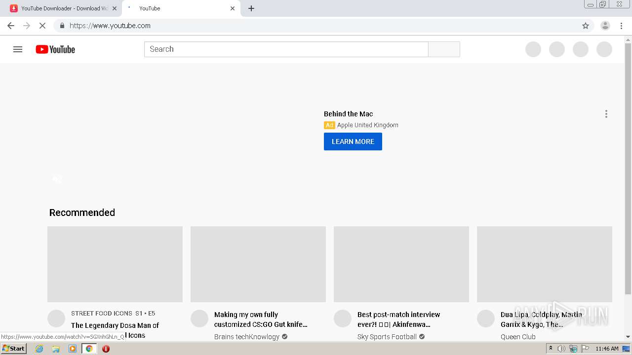Screen dimensions: 632x355
Task: Open The Legendary Dosa Man video thumbnail
Action: pos(115,264)
